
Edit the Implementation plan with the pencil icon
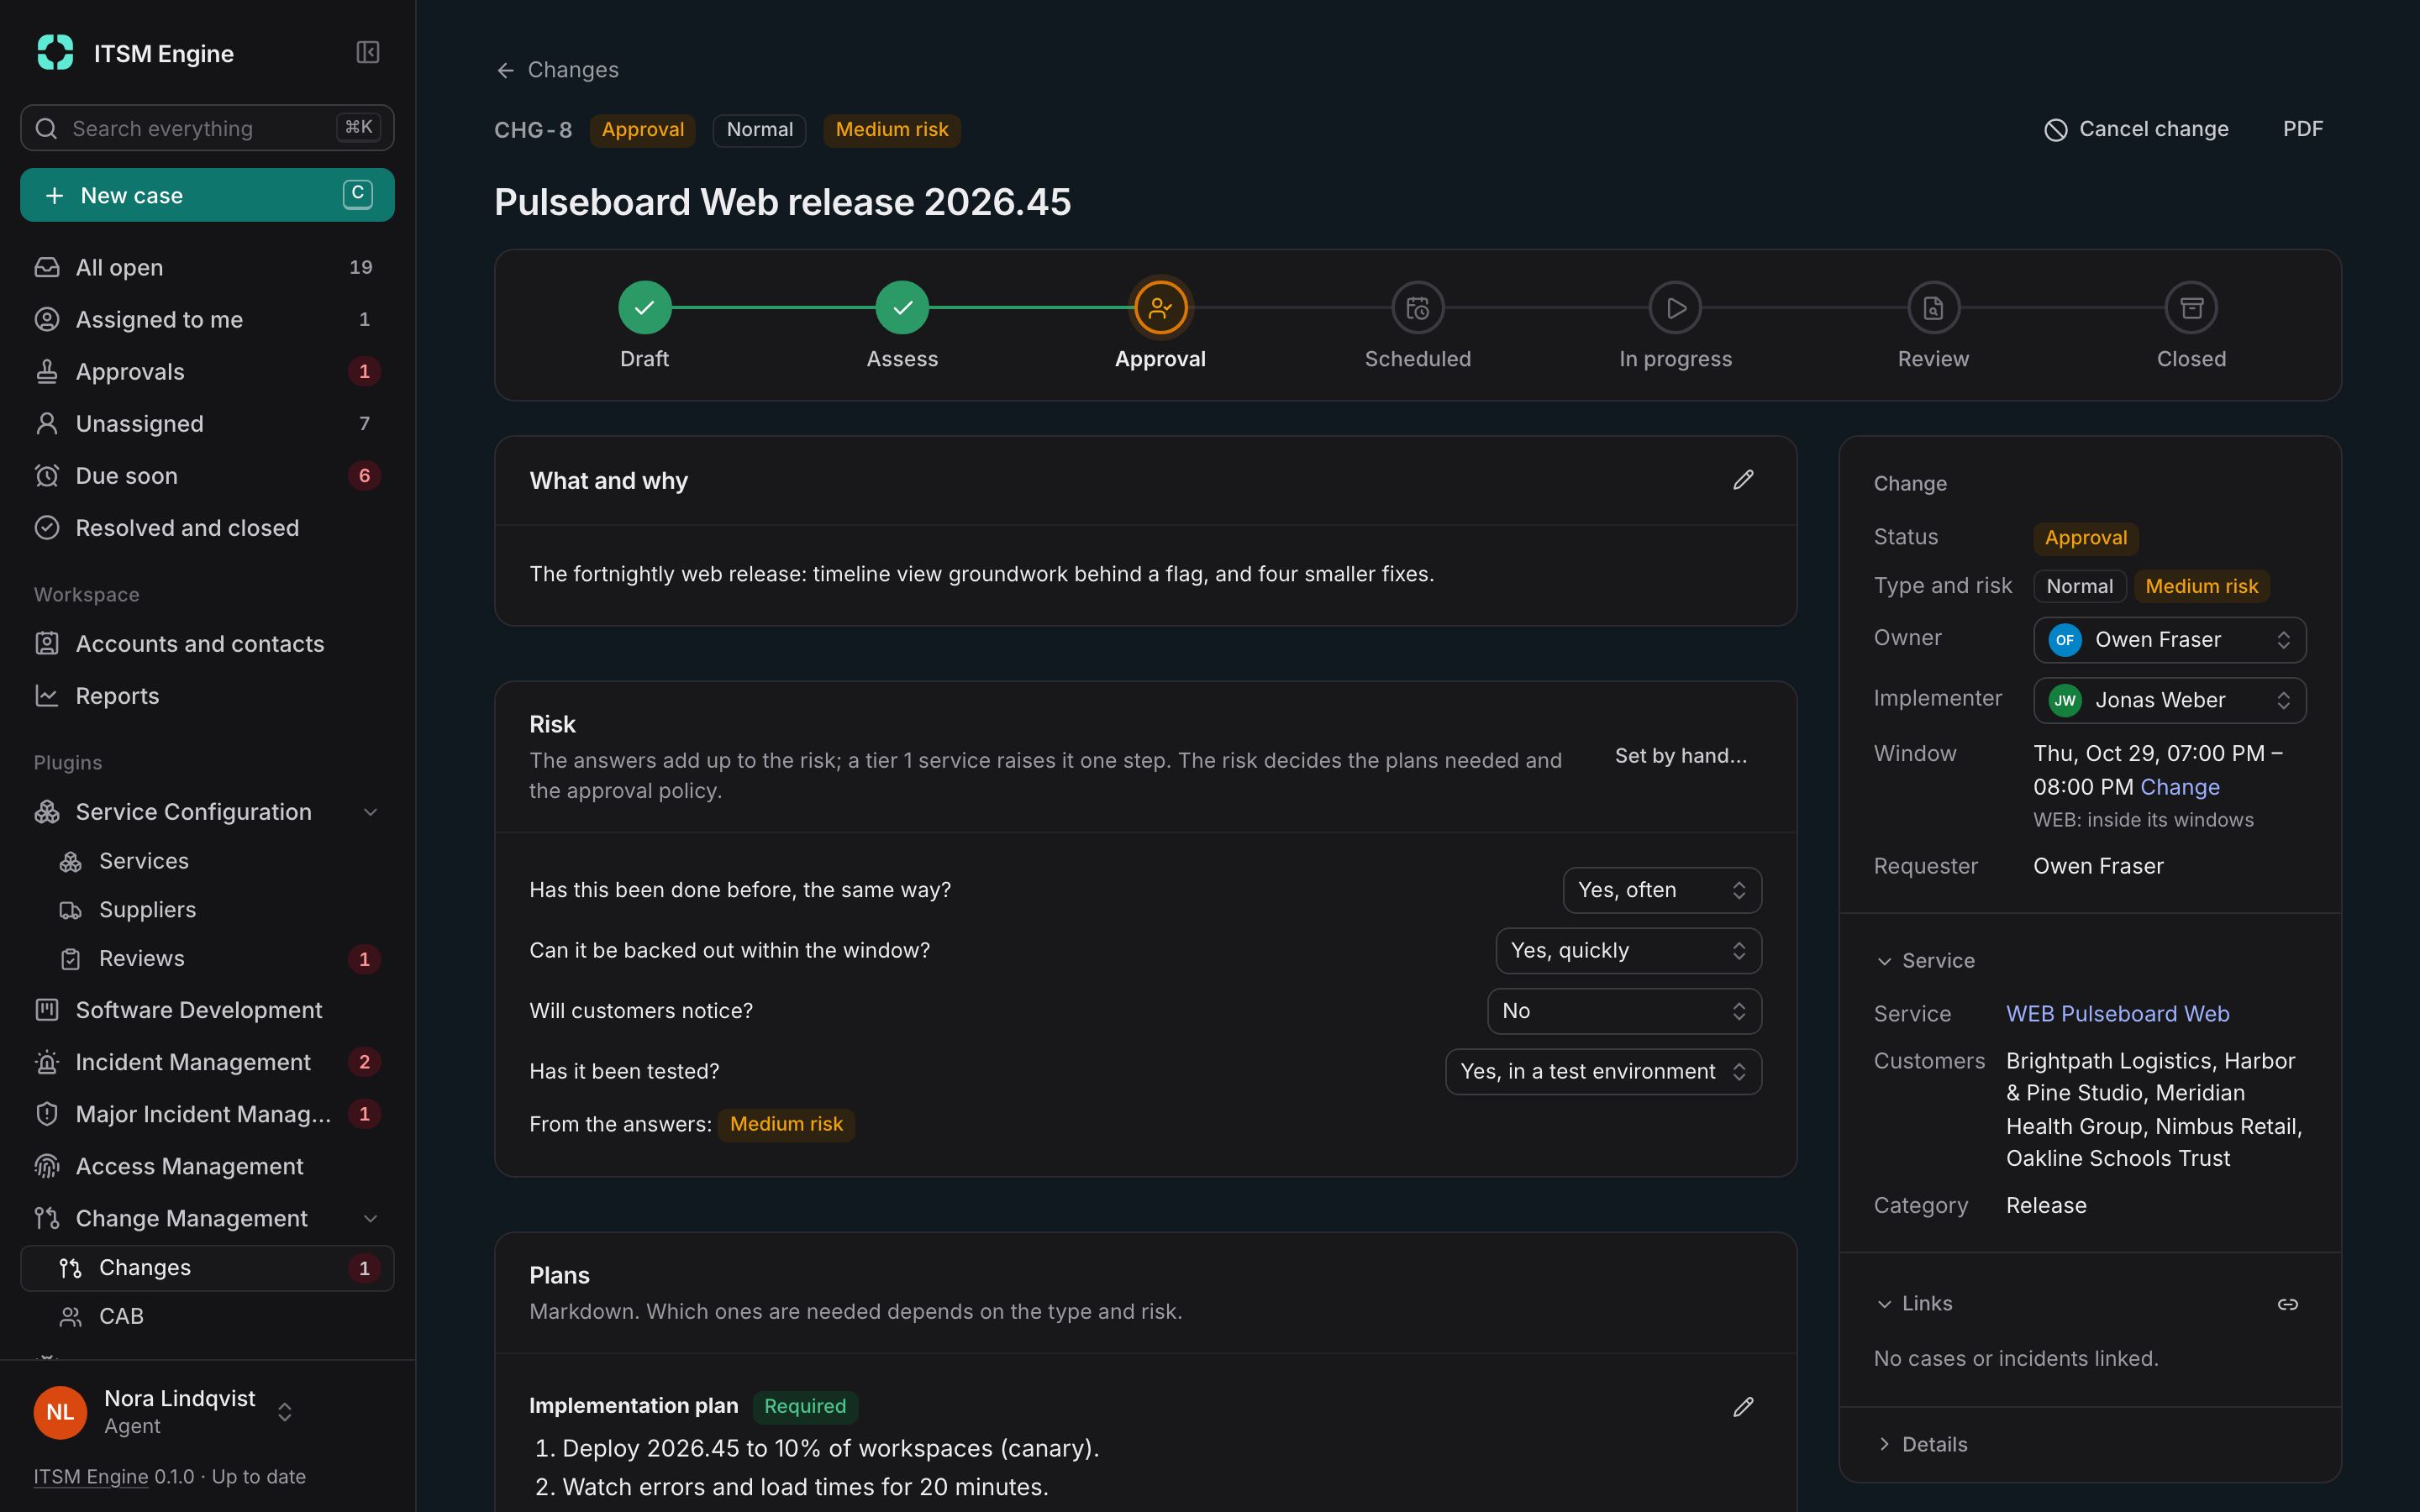(1743, 1407)
